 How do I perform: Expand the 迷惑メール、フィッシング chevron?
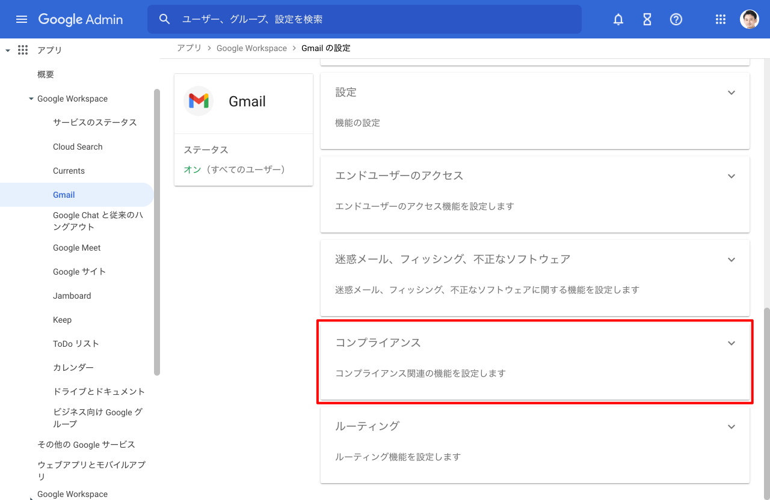click(731, 260)
